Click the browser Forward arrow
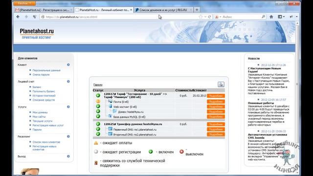Screen dimensions: 313x176 26,17
